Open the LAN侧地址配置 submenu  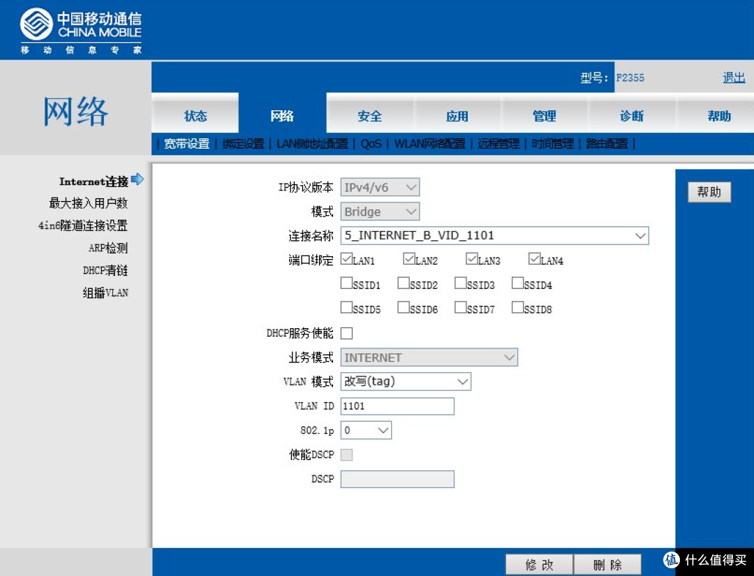pos(312,144)
